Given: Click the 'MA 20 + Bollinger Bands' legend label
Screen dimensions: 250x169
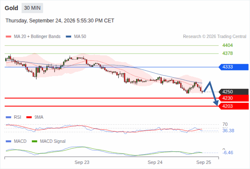Looking at the screenshot, I should [x=37, y=37].
